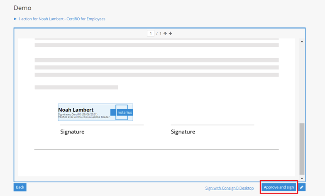Open Sign with ConsignO Desktop link
Viewport: 325px width, 196px height.
[x=229, y=188]
